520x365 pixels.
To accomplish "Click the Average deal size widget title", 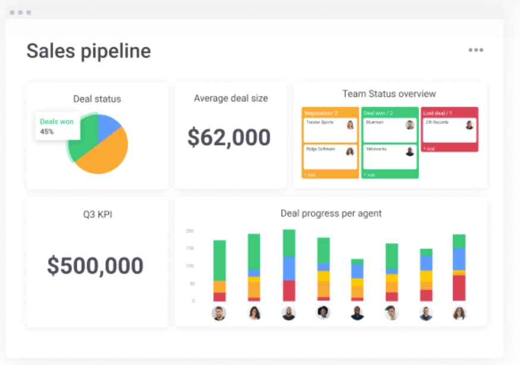I will coord(231,98).
